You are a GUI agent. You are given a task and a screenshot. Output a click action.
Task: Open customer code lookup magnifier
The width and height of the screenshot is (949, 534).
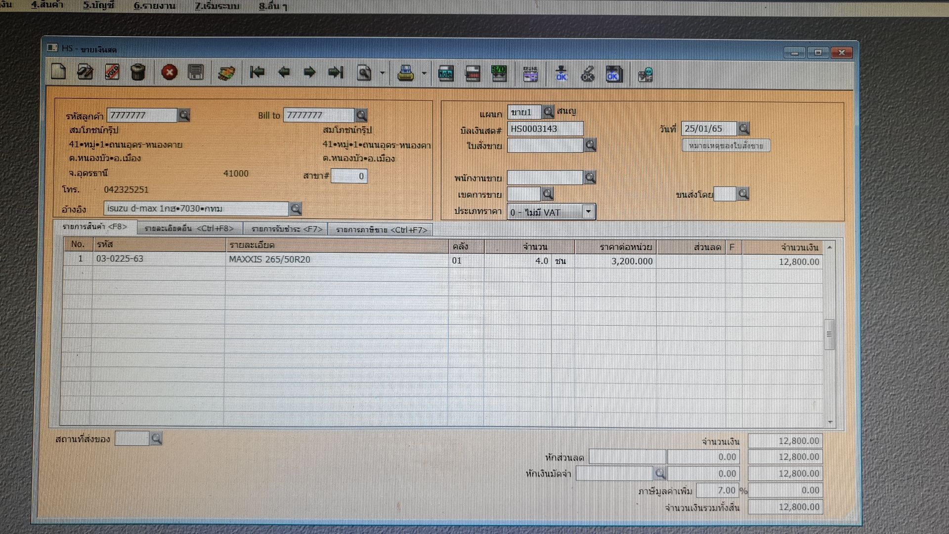point(184,115)
